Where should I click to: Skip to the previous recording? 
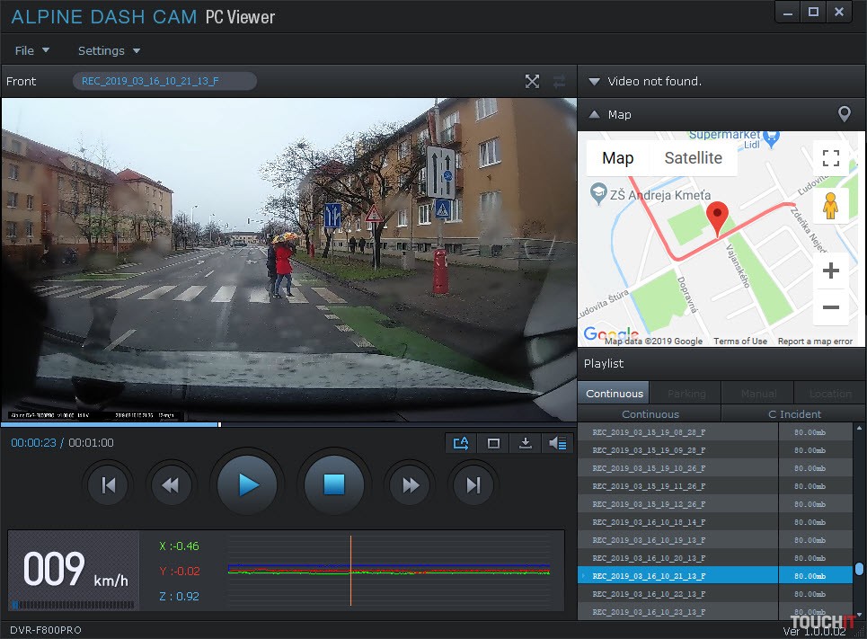[109, 485]
